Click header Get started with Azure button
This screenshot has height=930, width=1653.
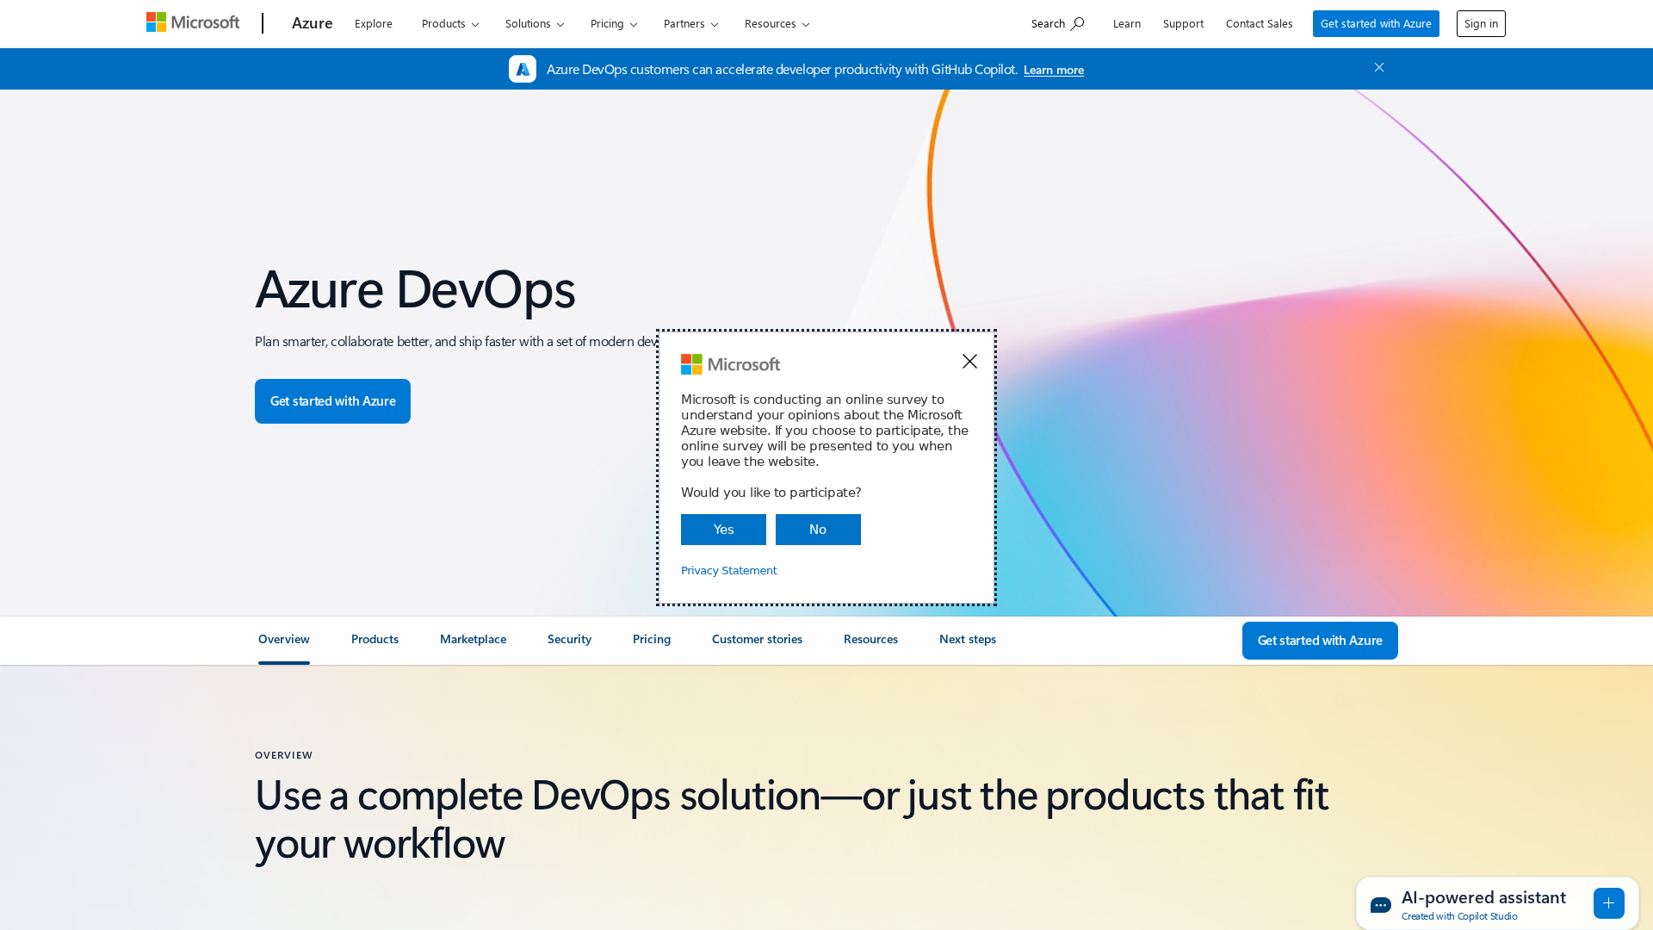[x=1376, y=23]
